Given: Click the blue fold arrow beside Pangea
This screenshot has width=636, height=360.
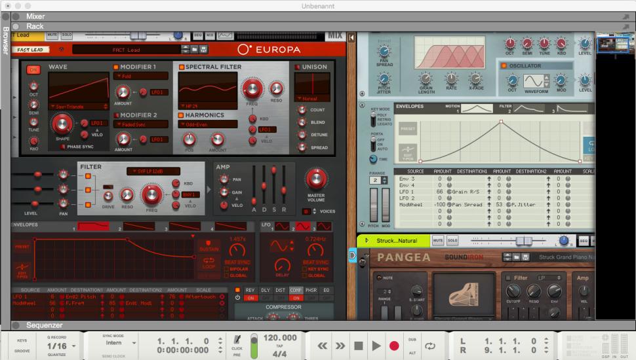Looking at the screenshot, I should [x=353, y=255].
